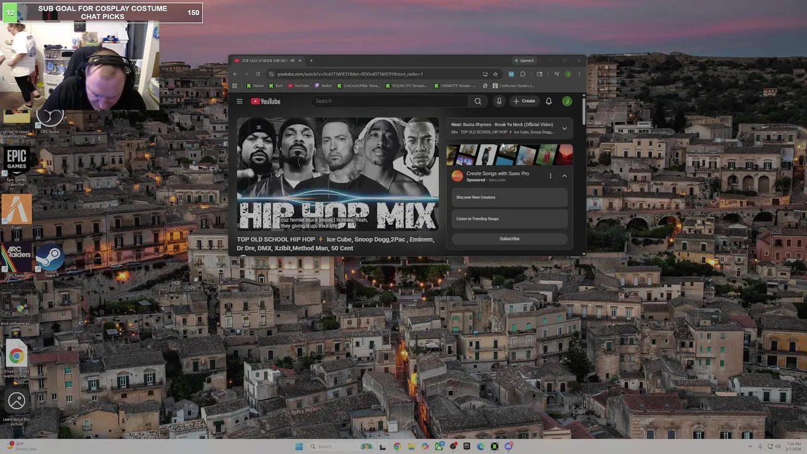
Task: Click the YouTube search magnifier button
Action: click(478, 101)
